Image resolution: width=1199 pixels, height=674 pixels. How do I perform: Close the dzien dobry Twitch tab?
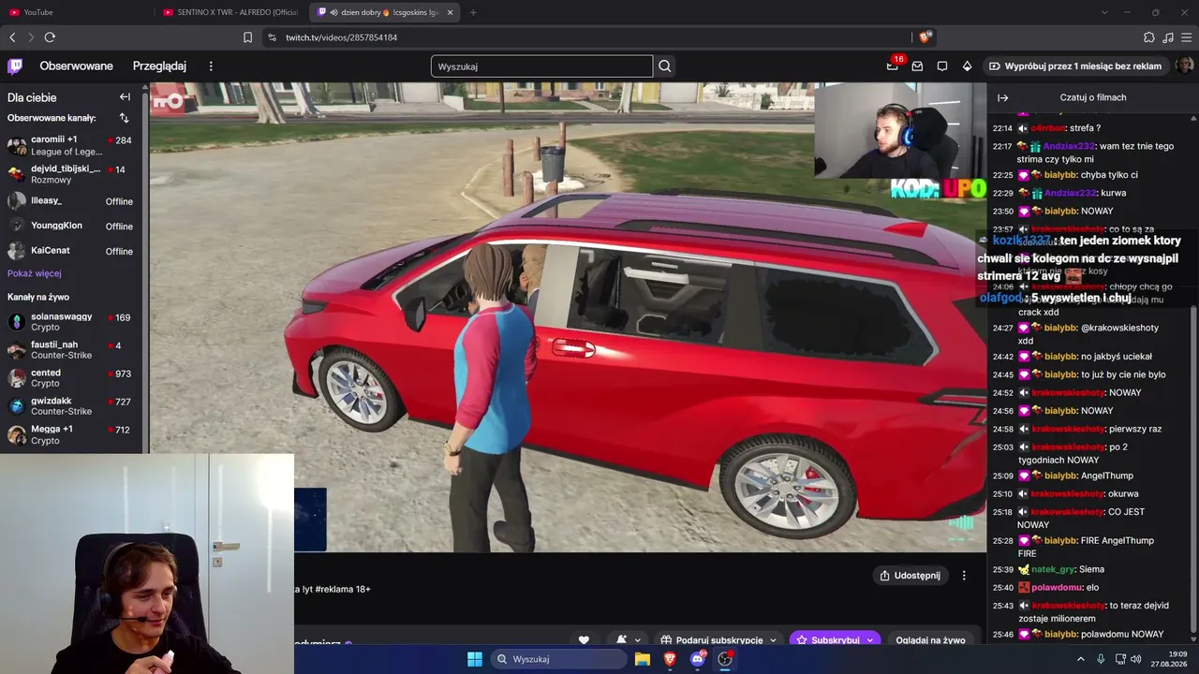point(450,12)
